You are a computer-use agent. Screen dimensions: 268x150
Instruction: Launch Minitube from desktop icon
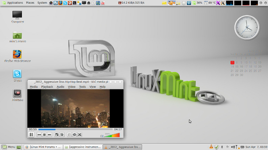click(17, 95)
